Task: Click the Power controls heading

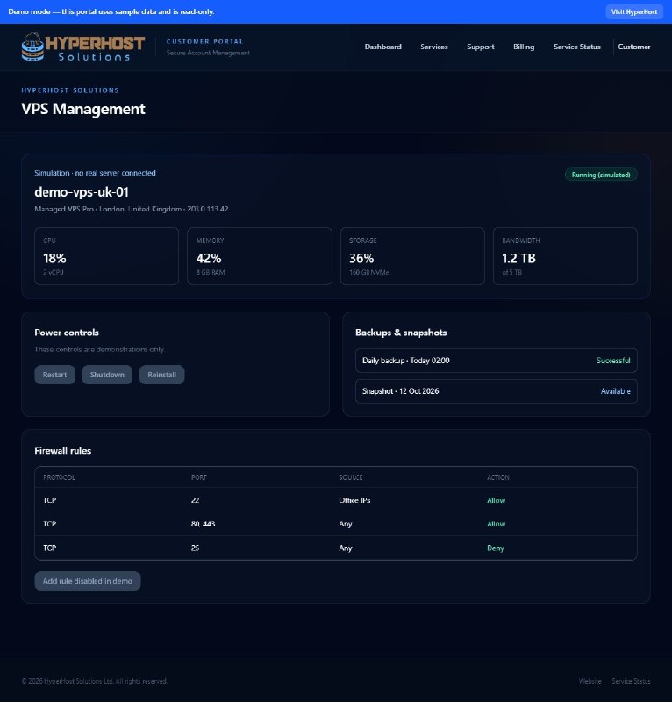Action: coord(67,333)
